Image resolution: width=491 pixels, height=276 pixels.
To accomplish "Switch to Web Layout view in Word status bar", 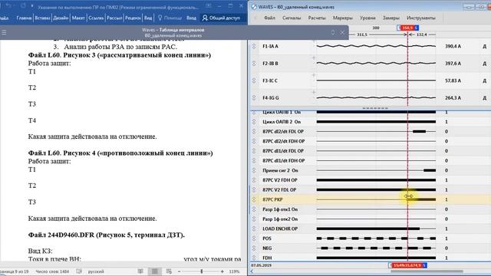I will coord(169,271).
